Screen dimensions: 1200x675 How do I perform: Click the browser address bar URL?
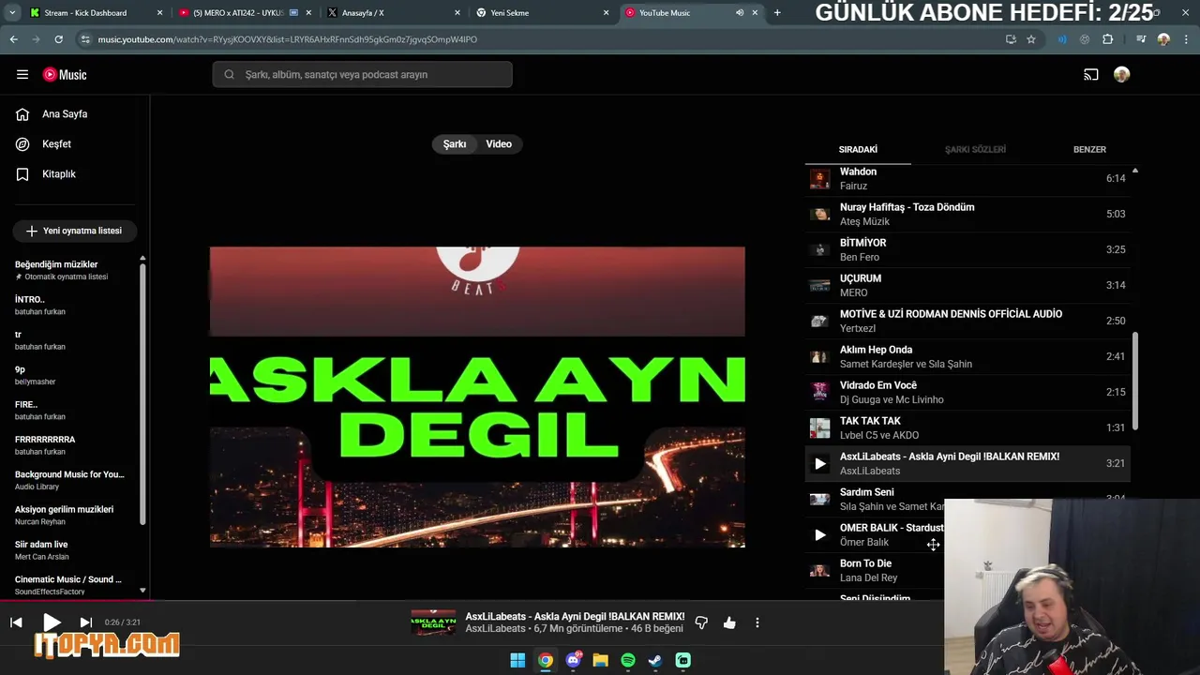pos(287,39)
